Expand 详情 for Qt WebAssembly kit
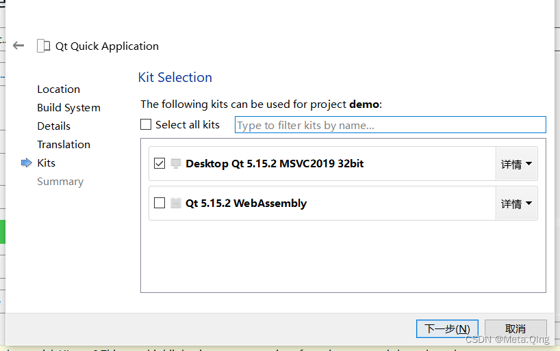 point(516,203)
